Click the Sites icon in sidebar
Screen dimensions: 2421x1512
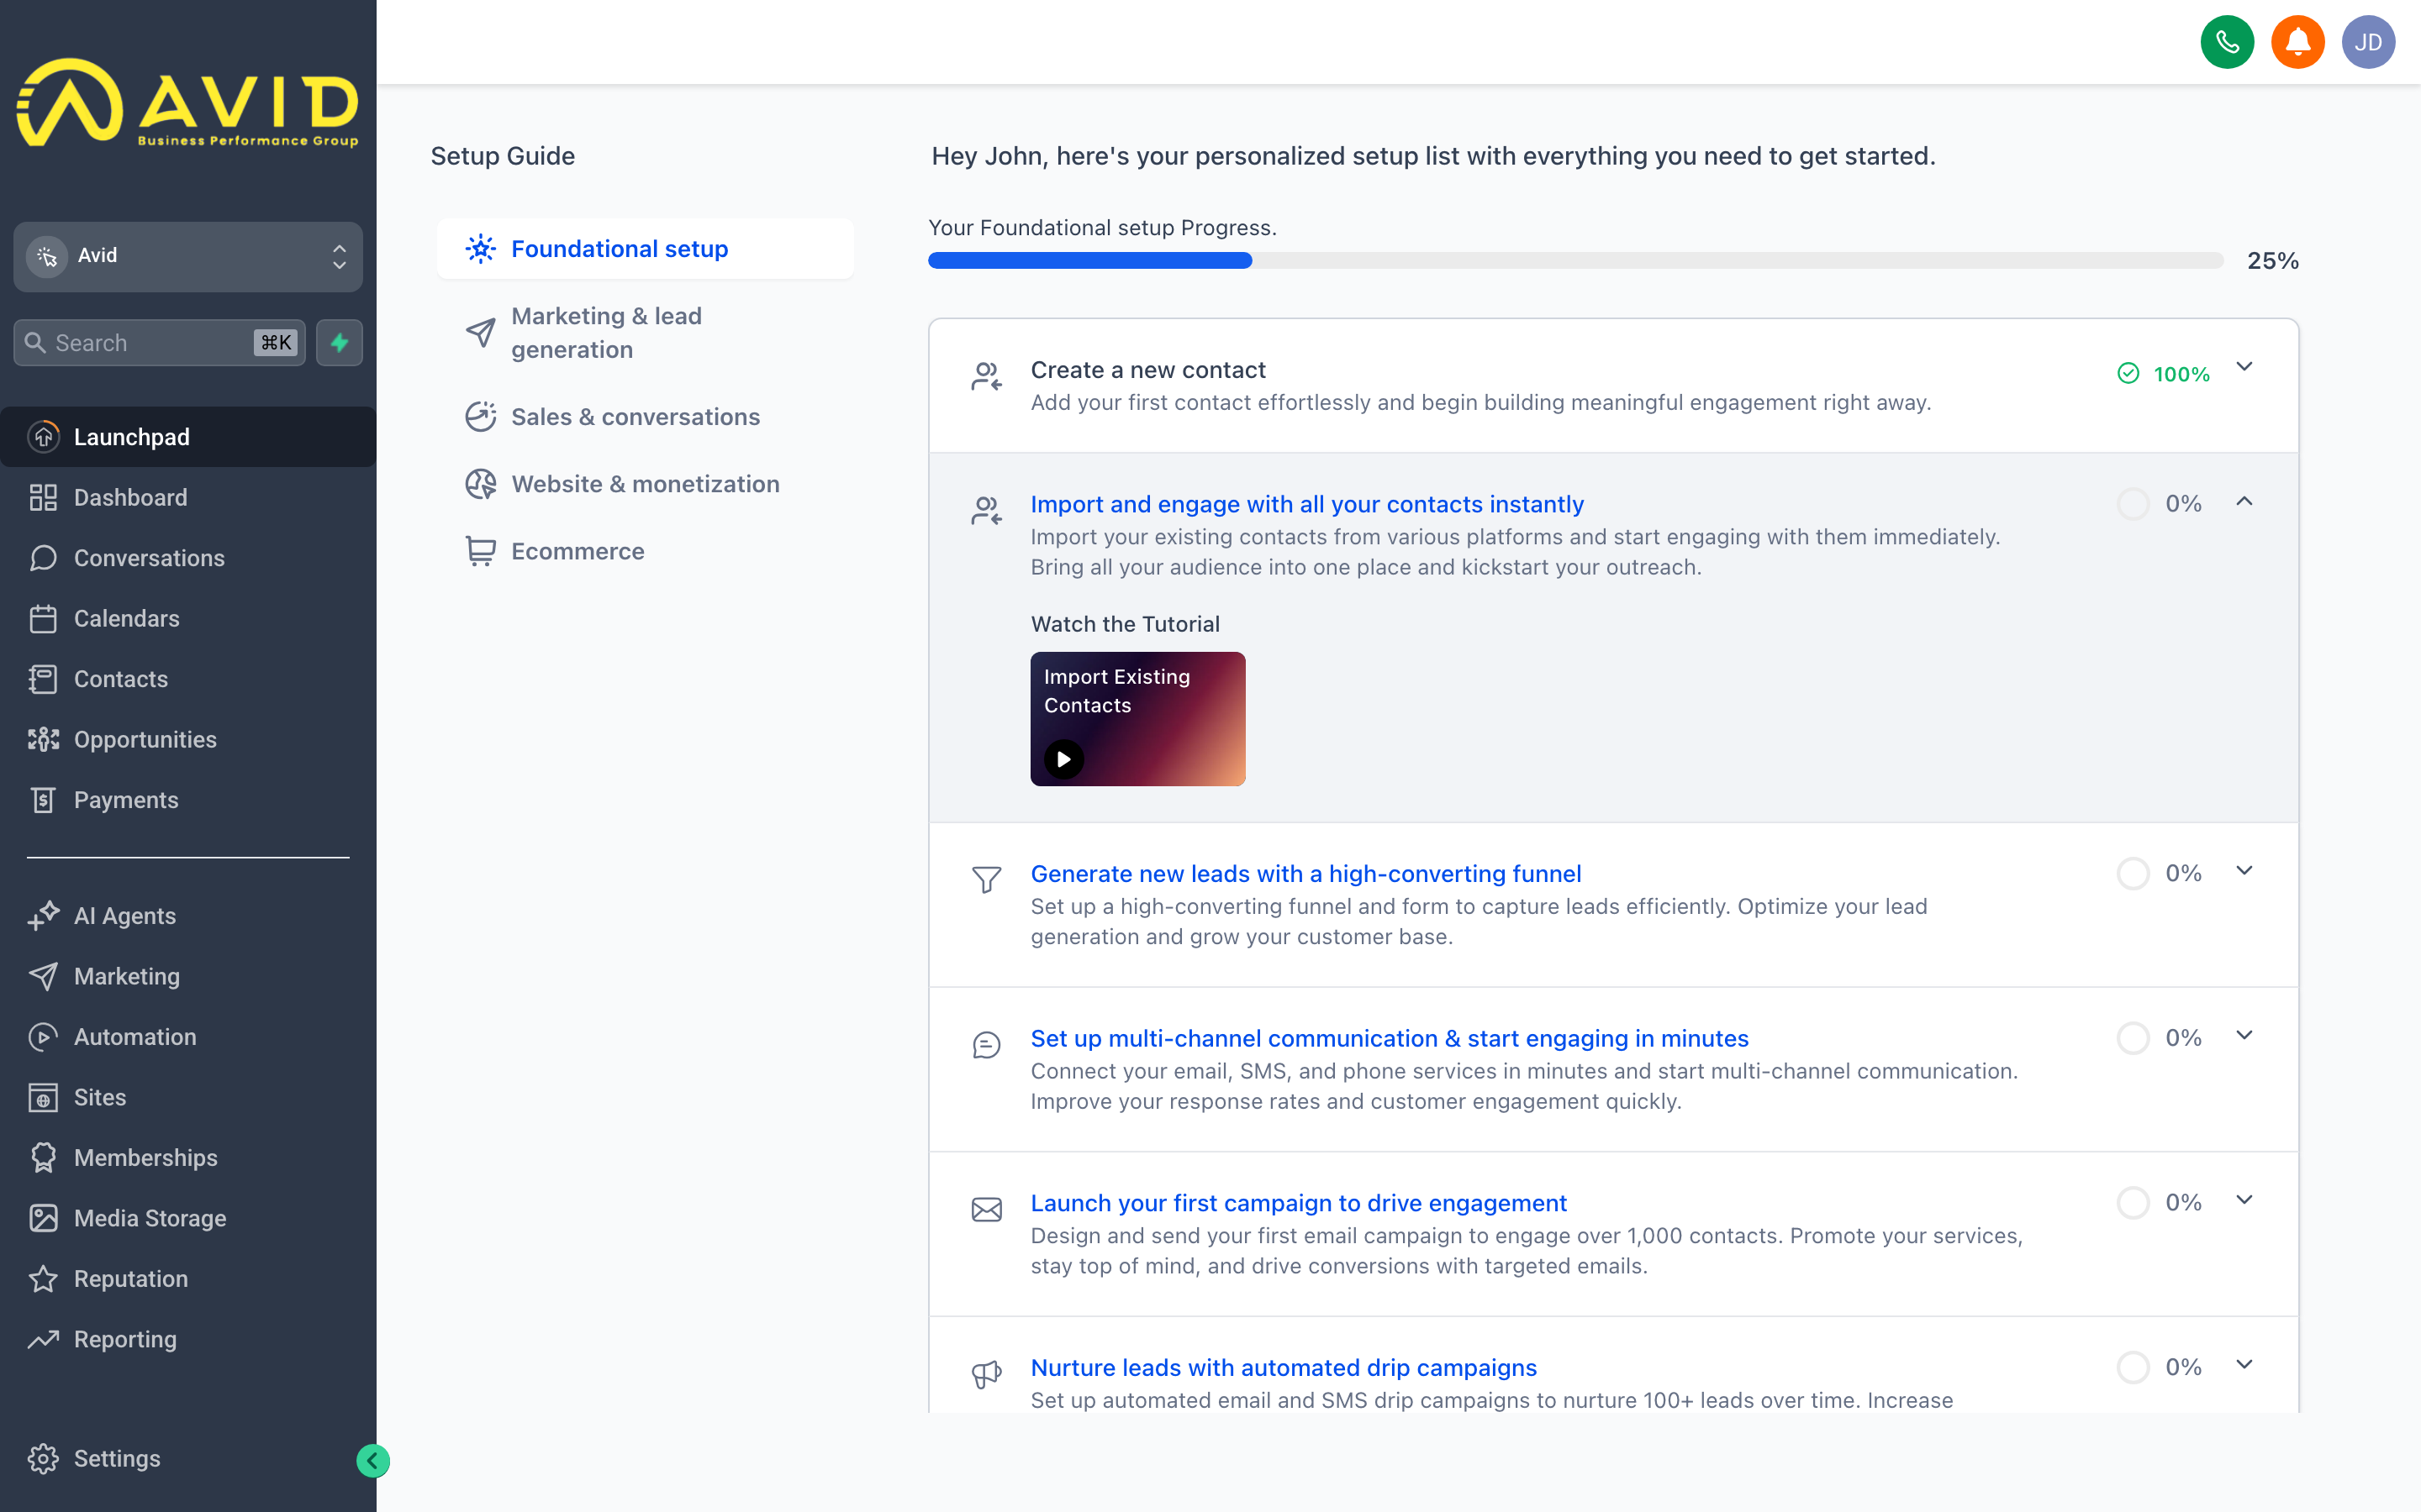point(43,1097)
